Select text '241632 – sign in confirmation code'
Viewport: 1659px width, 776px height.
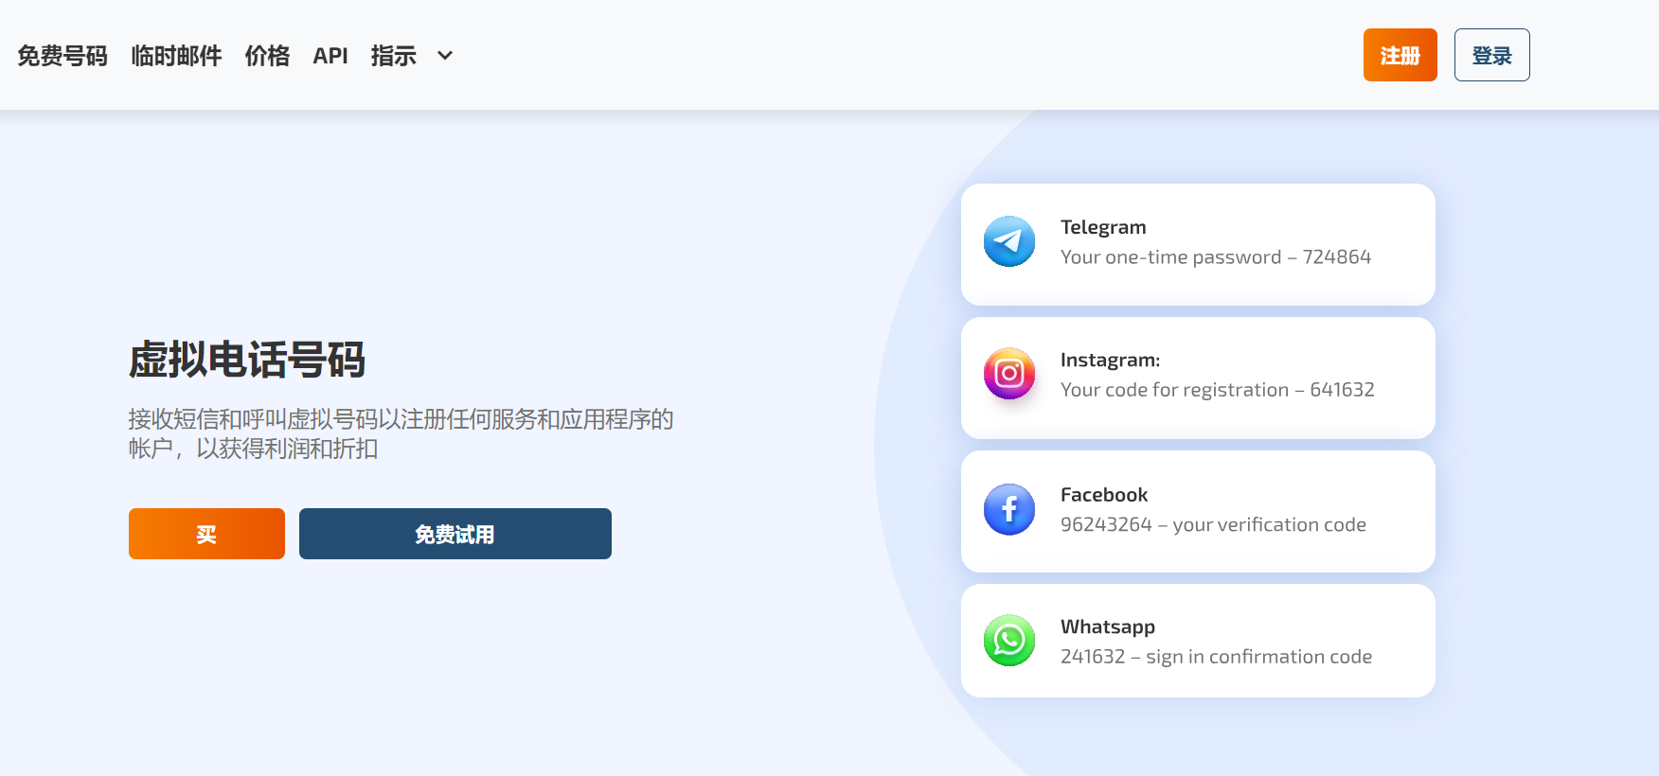point(1217,657)
